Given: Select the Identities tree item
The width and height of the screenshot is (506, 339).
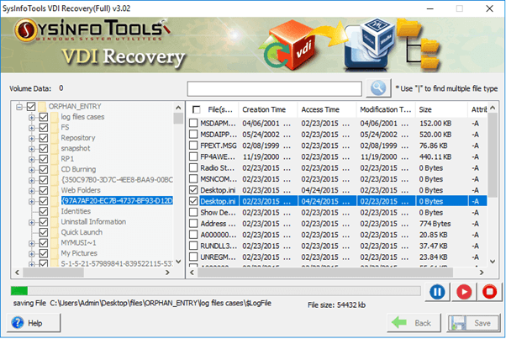Looking at the screenshot, I should (x=76, y=211).
